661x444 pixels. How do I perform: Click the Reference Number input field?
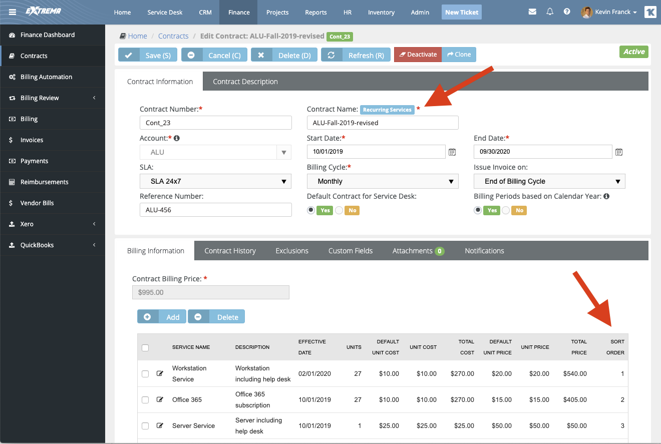coord(215,210)
